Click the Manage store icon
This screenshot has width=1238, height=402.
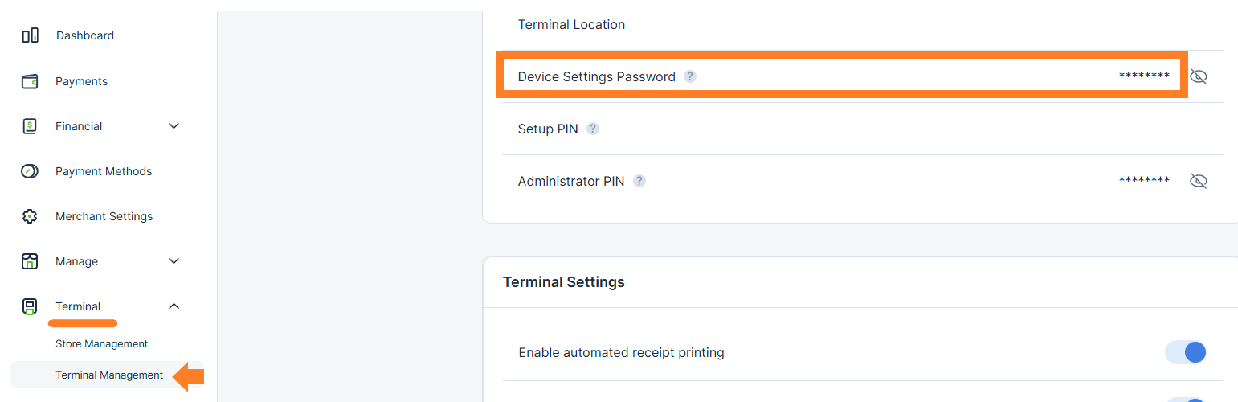(30, 261)
